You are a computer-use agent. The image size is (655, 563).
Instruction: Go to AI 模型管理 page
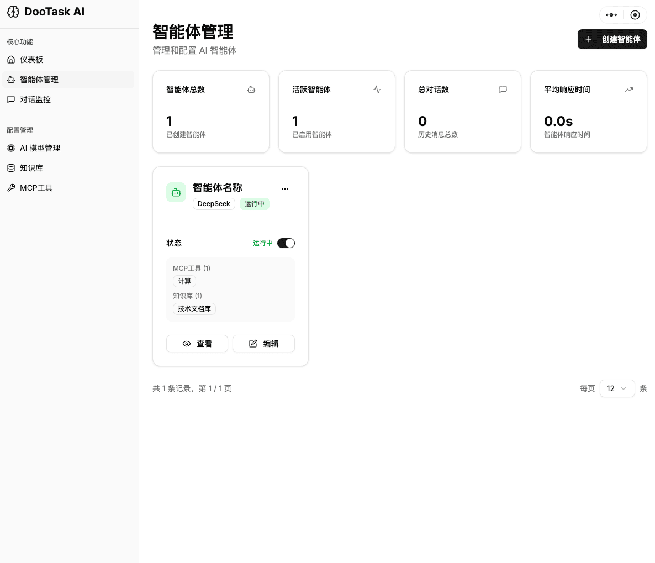(x=68, y=148)
